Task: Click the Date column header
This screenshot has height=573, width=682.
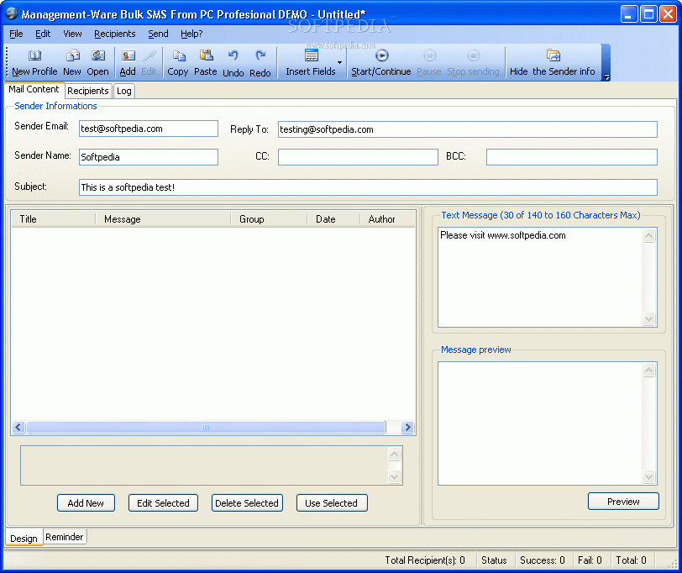Action: tap(333, 218)
